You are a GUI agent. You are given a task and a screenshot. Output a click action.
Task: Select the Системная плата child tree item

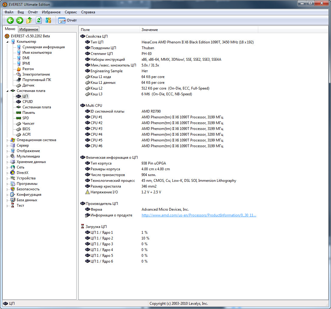(x=37, y=107)
